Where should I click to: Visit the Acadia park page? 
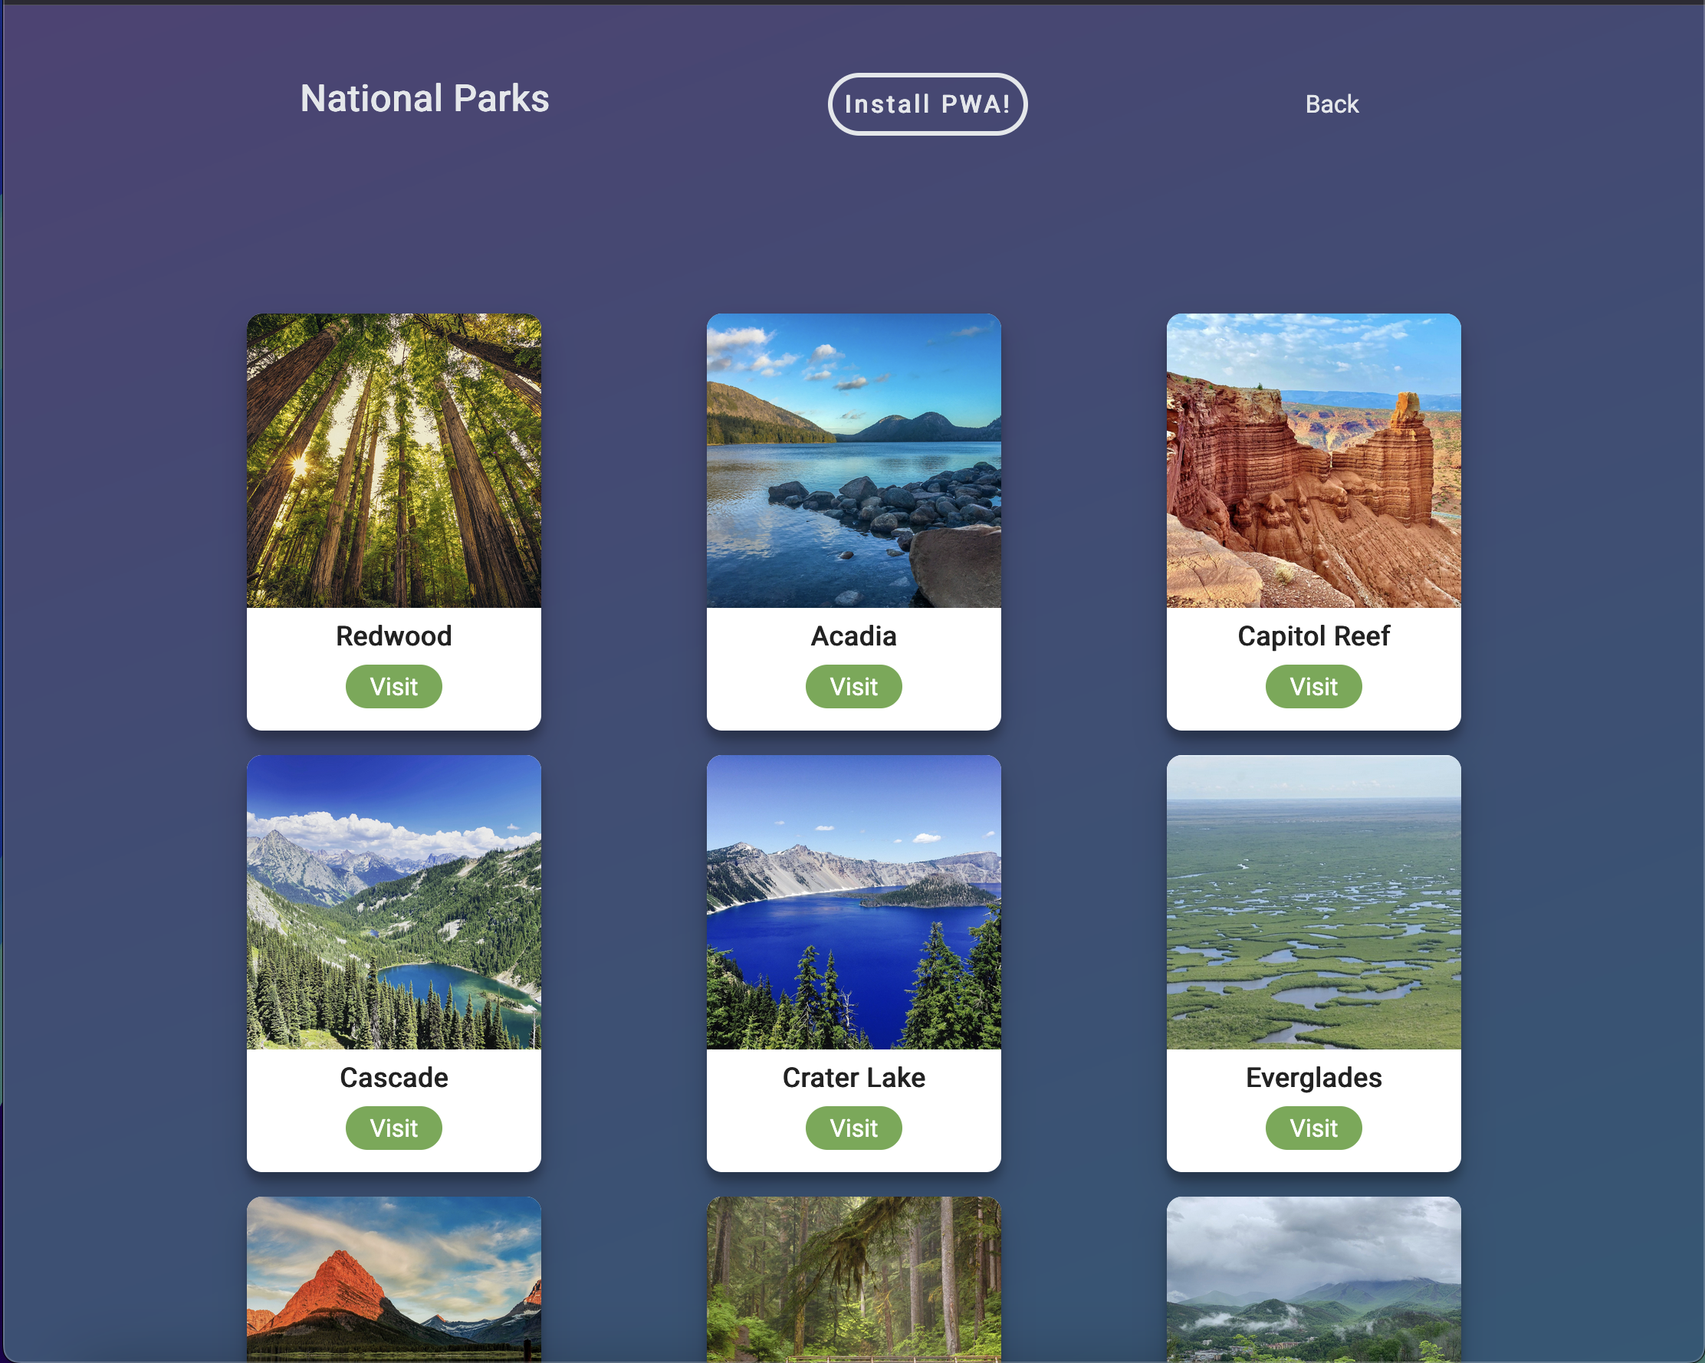(x=853, y=686)
